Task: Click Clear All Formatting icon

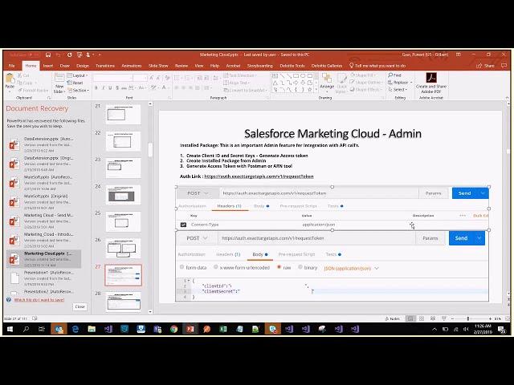Action: [168, 78]
